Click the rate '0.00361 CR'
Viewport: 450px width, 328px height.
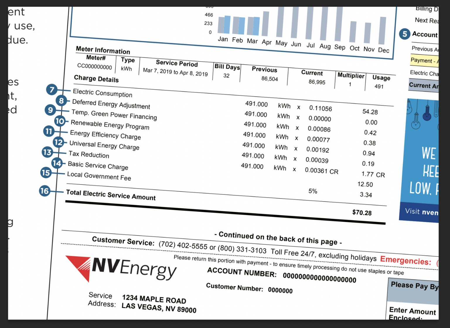tap(321, 171)
